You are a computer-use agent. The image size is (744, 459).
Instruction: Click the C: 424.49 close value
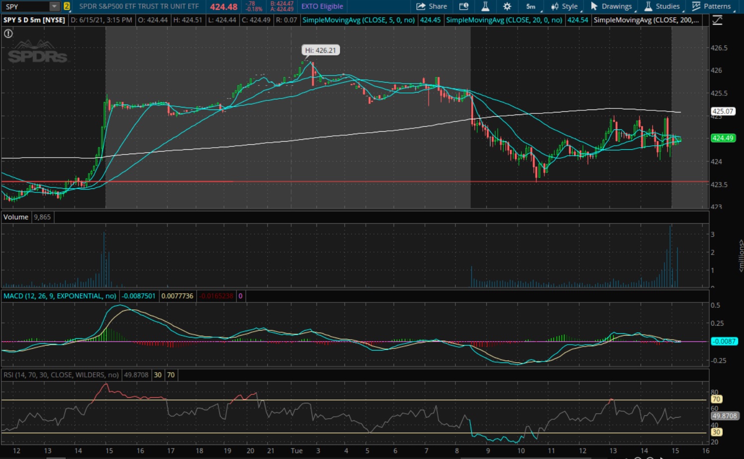[256, 20]
